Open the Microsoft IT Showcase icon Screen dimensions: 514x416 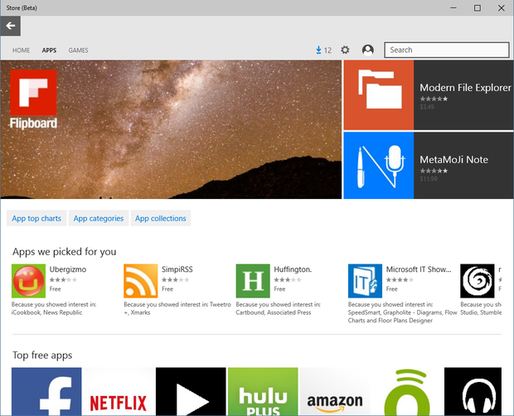click(x=365, y=281)
